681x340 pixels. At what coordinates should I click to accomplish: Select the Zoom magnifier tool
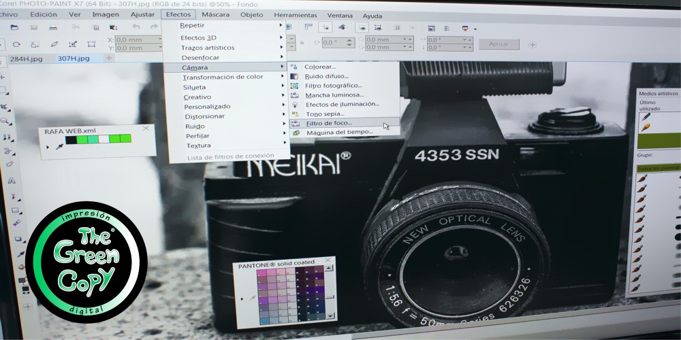coord(5,121)
